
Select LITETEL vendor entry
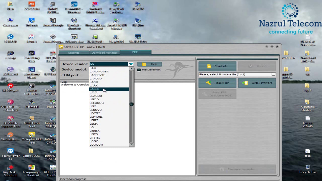click(x=109, y=138)
